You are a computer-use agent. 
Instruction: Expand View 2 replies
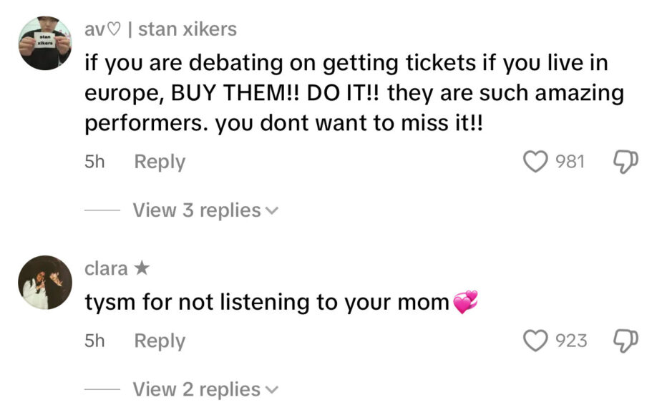197,389
